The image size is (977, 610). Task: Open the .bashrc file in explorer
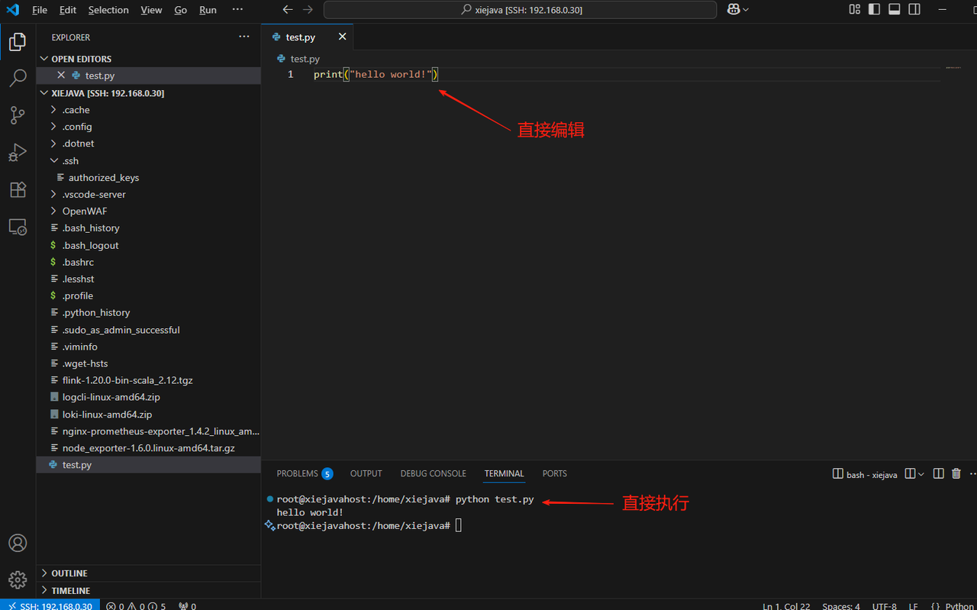[x=78, y=262]
